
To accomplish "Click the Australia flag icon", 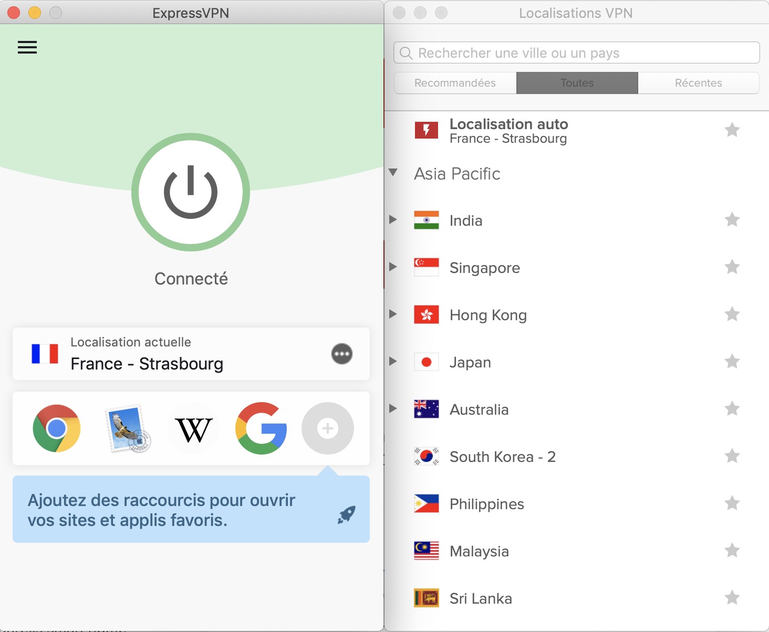I will coord(427,409).
